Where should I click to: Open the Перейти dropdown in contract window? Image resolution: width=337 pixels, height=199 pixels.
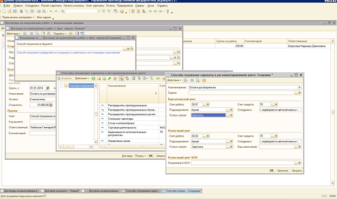60,33
